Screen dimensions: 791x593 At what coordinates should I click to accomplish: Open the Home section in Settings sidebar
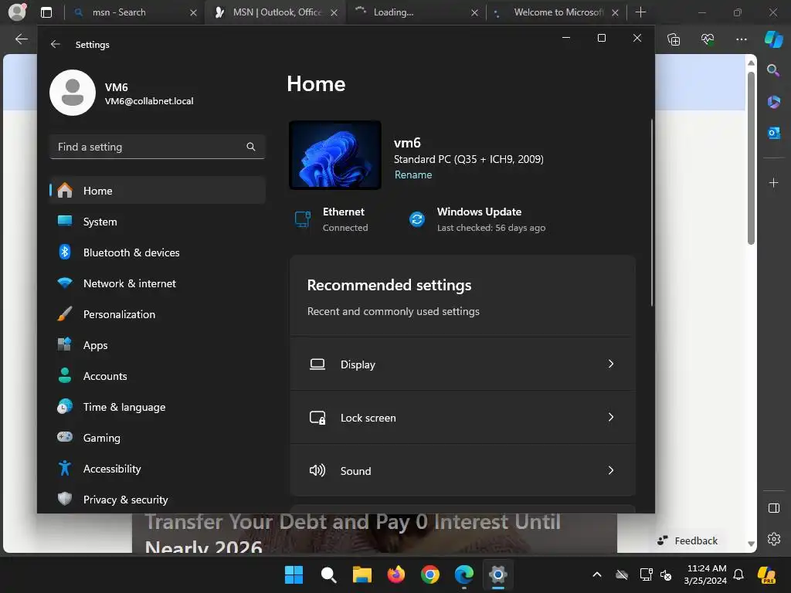(x=158, y=191)
